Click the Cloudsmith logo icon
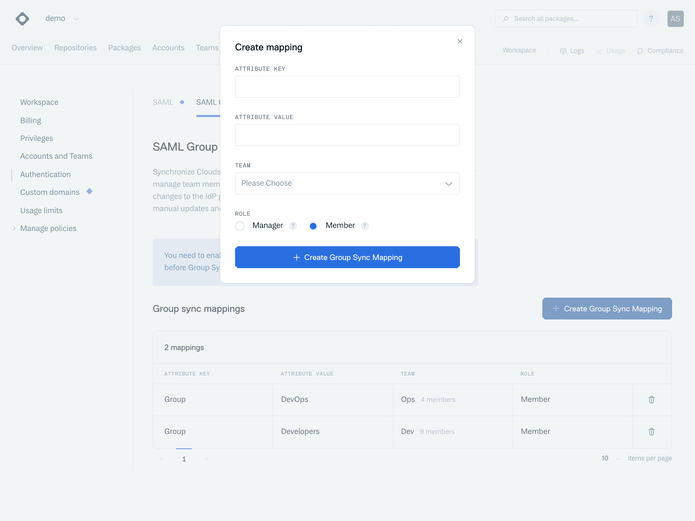Image resolution: width=695 pixels, height=521 pixels. coord(22,19)
